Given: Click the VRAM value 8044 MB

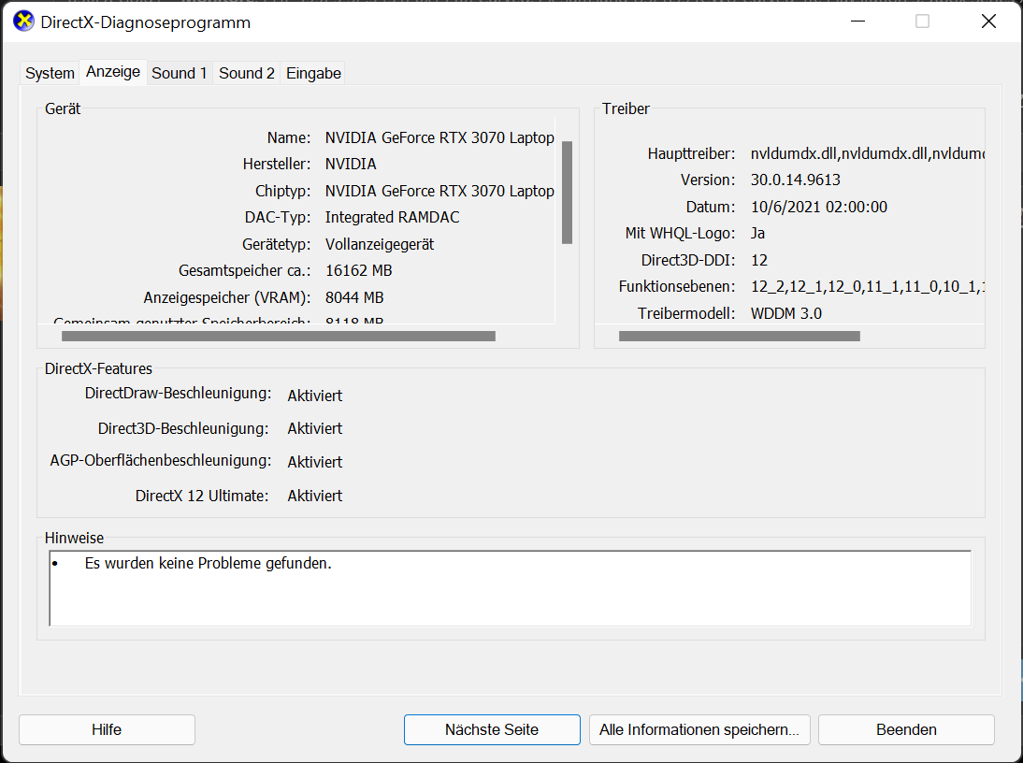Looking at the screenshot, I should (354, 297).
